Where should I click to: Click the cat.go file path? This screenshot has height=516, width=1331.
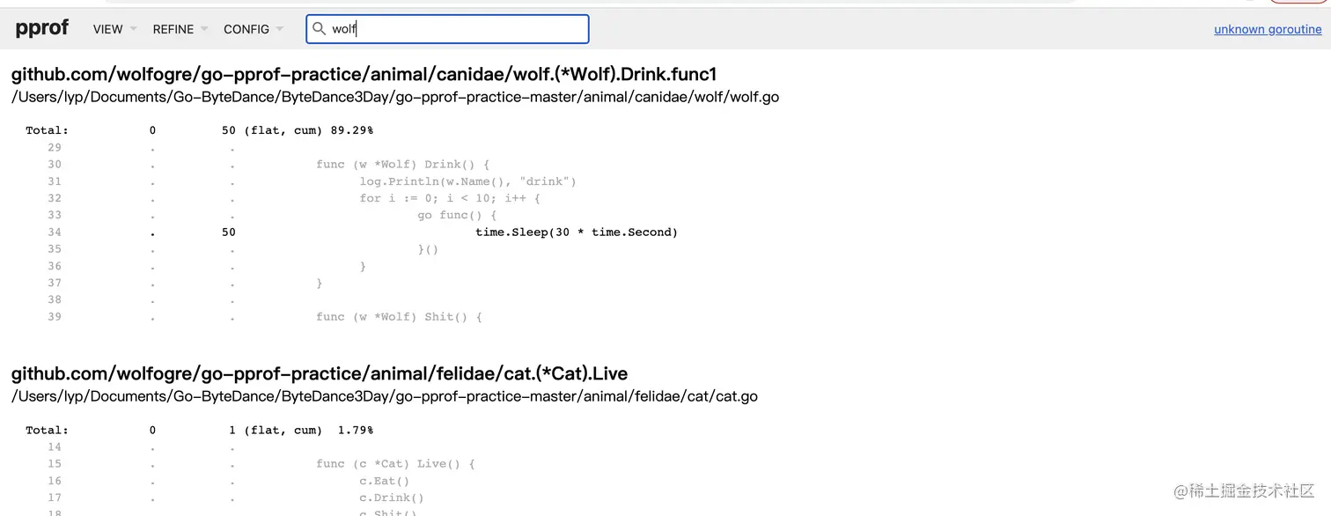click(x=385, y=396)
